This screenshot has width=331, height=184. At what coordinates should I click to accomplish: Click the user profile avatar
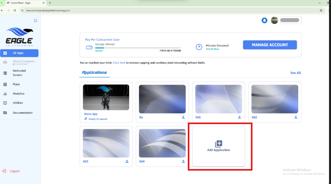pyautogui.click(x=275, y=20)
